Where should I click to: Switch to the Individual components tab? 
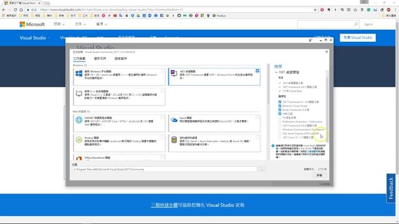[x=100, y=58]
